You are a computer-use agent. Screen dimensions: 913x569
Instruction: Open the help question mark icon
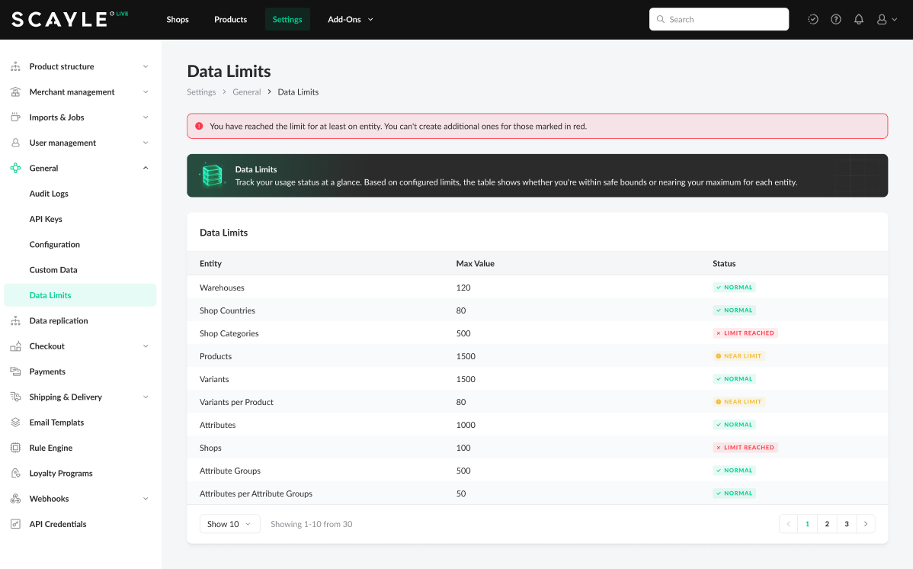point(836,20)
